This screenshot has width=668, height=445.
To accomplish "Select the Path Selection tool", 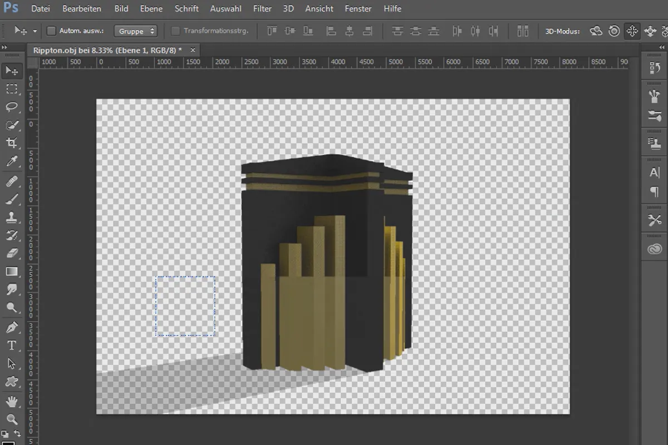I will point(12,364).
